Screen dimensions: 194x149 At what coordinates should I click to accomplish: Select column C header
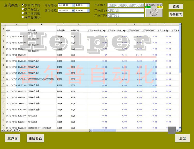pyautogui.click(x=64, y=24)
